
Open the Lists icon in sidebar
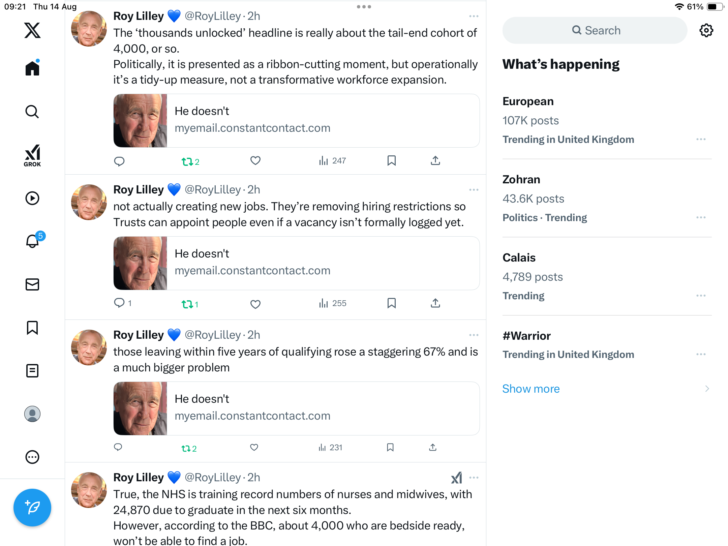(32, 371)
